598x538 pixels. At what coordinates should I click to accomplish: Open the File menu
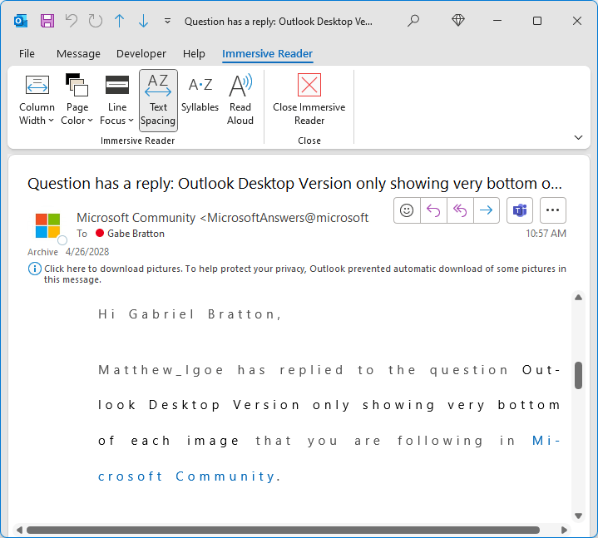(x=27, y=54)
